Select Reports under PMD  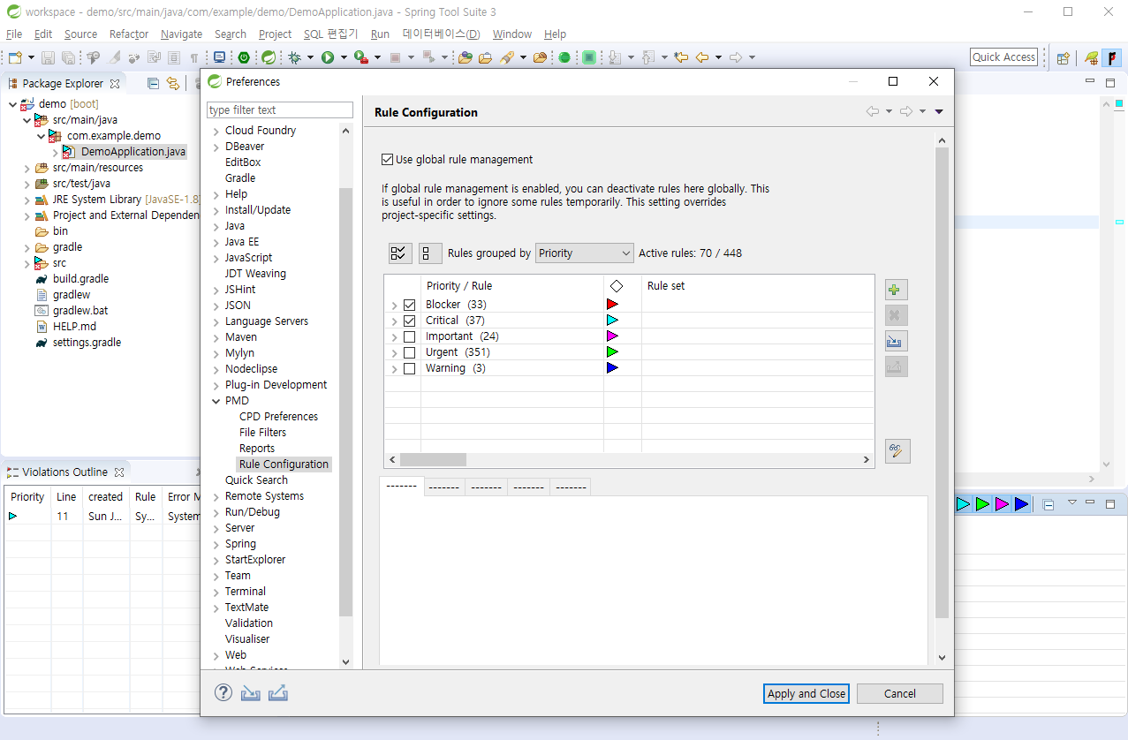point(257,449)
